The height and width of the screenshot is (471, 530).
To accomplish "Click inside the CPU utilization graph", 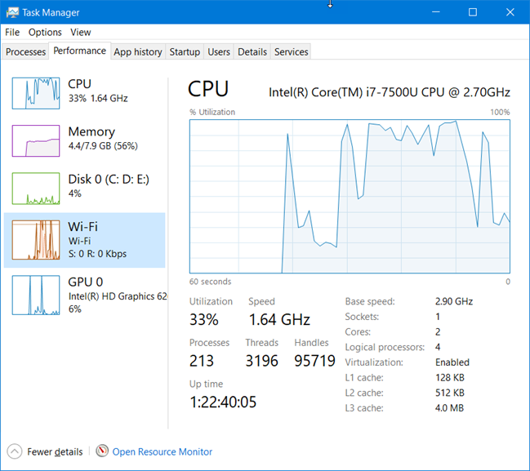I will pos(350,196).
